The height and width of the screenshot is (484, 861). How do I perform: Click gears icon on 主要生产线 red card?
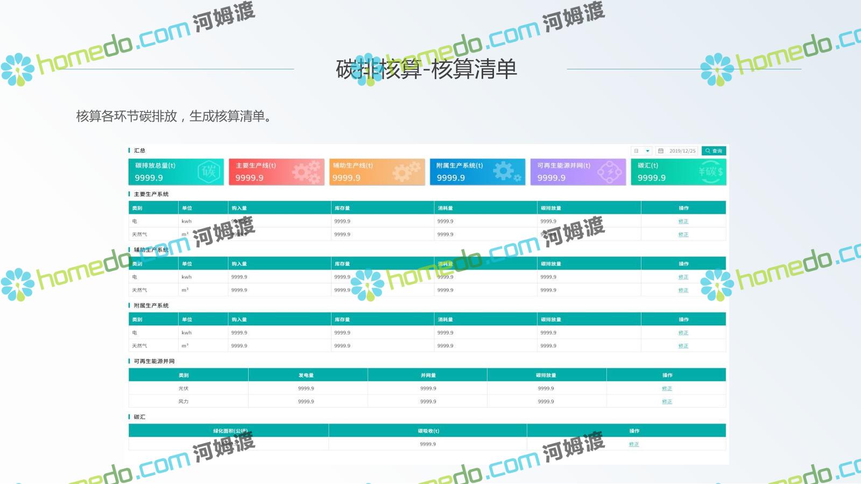(x=306, y=172)
